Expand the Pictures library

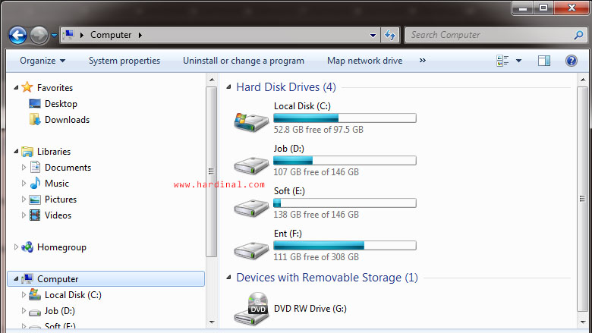(24, 199)
